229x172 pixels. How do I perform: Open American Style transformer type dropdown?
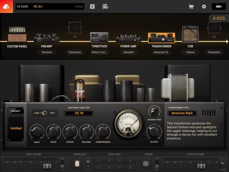point(182,113)
